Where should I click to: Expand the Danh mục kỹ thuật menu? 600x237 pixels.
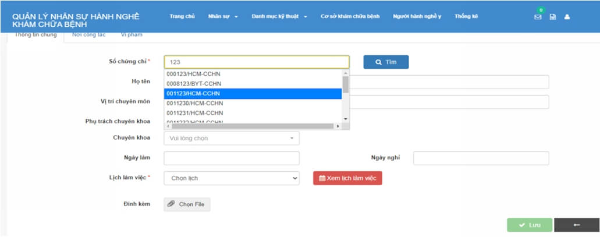click(x=279, y=16)
